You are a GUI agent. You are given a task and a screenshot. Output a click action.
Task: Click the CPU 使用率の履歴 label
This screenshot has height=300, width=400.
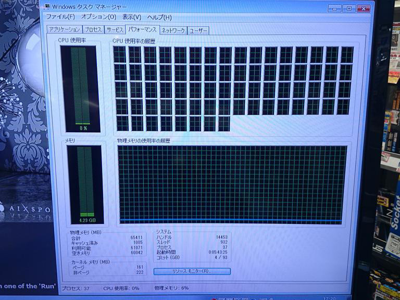(134, 41)
